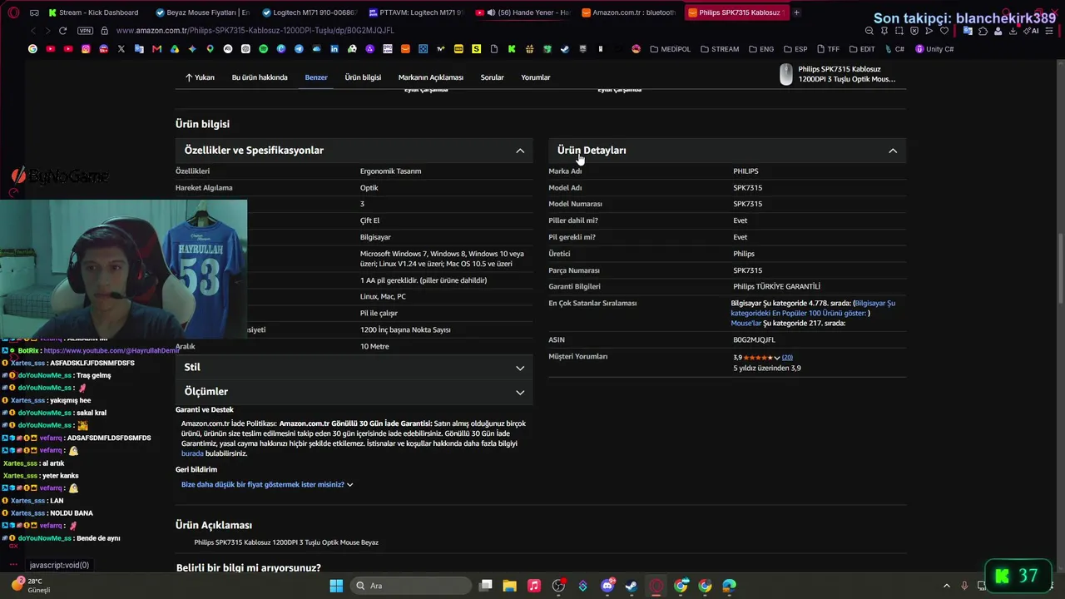Open the Opera menu logo
Image resolution: width=1065 pixels, height=599 pixels.
point(14,12)
